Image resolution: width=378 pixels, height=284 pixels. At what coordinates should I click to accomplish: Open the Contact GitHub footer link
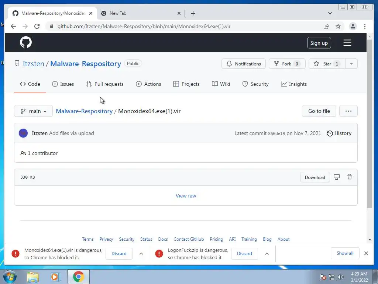189,239
